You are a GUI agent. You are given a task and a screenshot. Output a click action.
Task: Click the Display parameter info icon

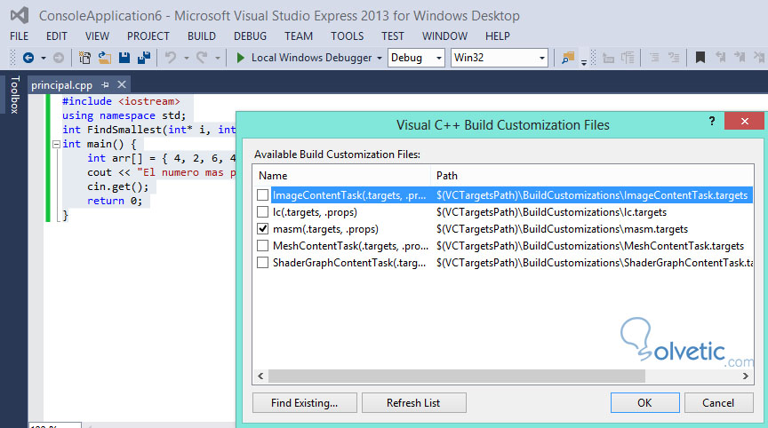click(x=628, y=58)
